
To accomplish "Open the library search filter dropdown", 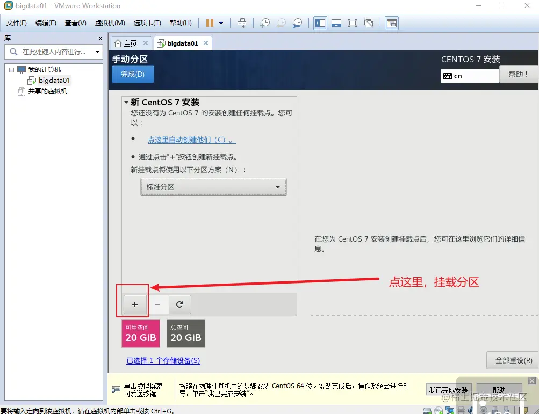I will [x=98, y=52].
